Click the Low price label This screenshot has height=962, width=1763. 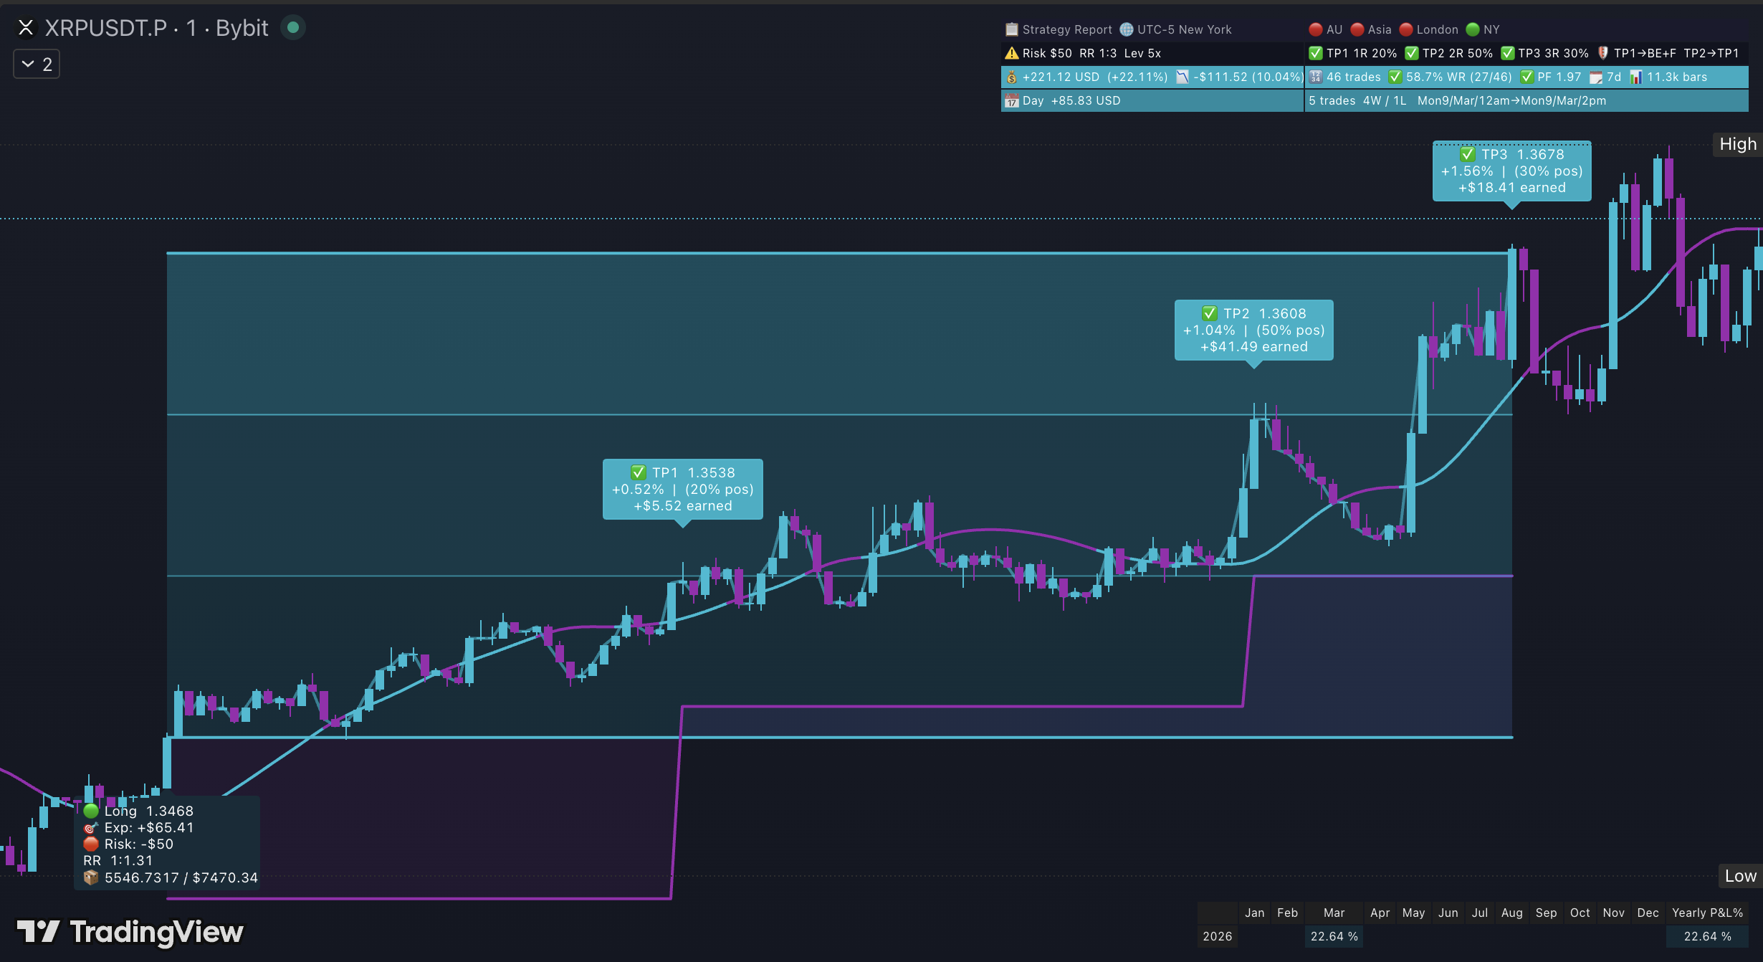[1740, 876]
